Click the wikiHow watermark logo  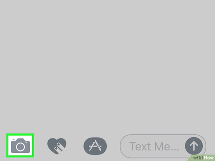pos(203,158)
